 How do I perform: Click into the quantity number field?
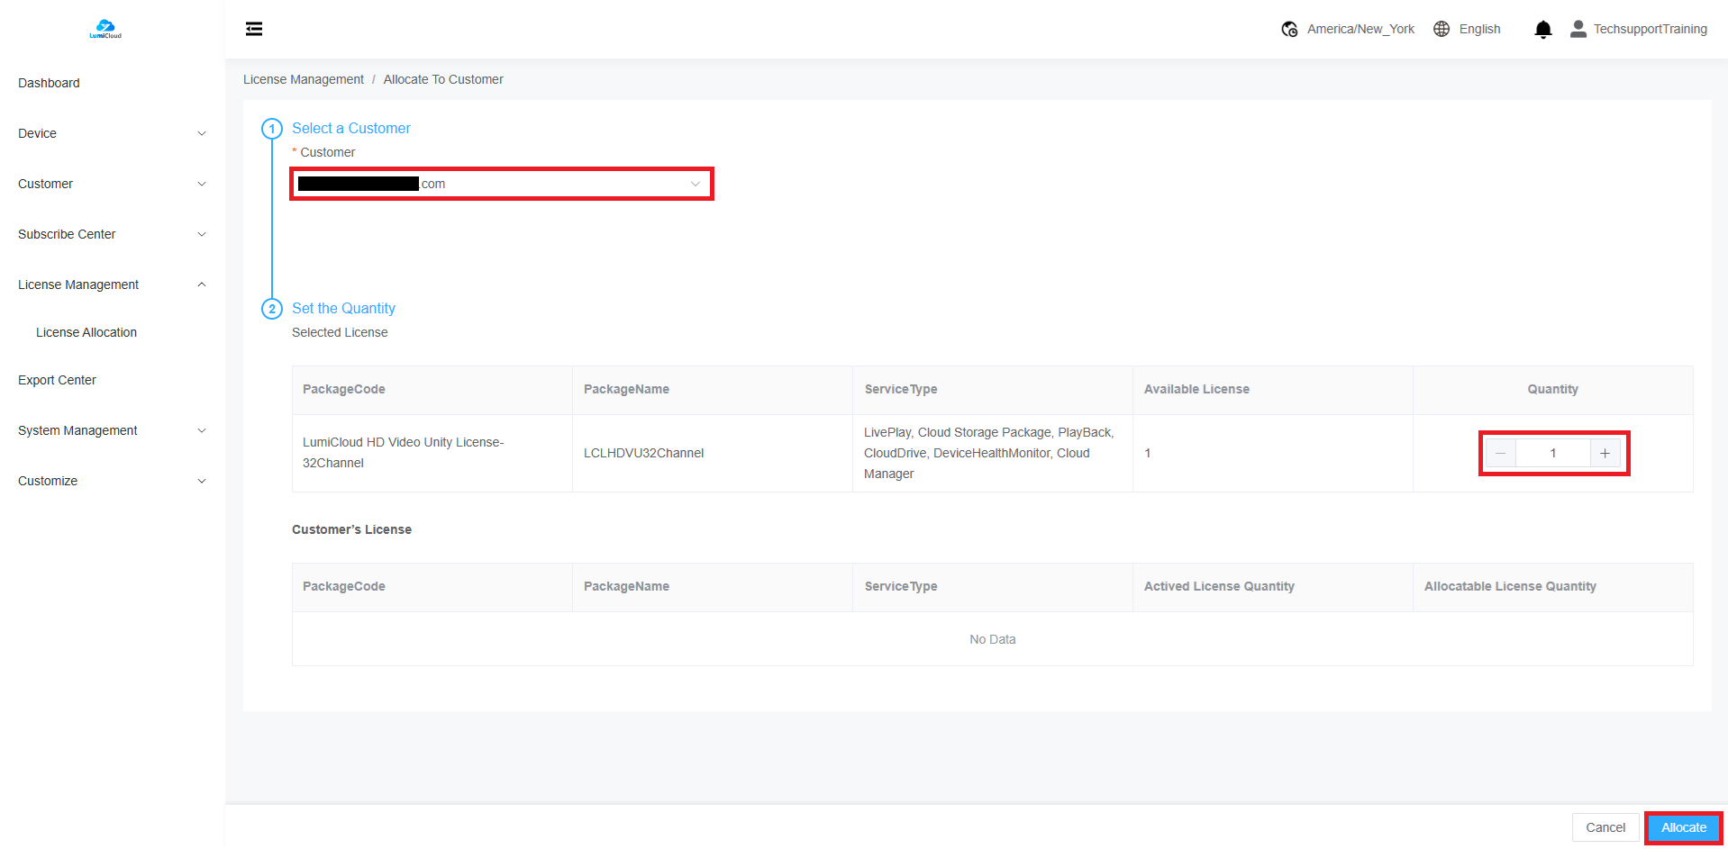1552,453
